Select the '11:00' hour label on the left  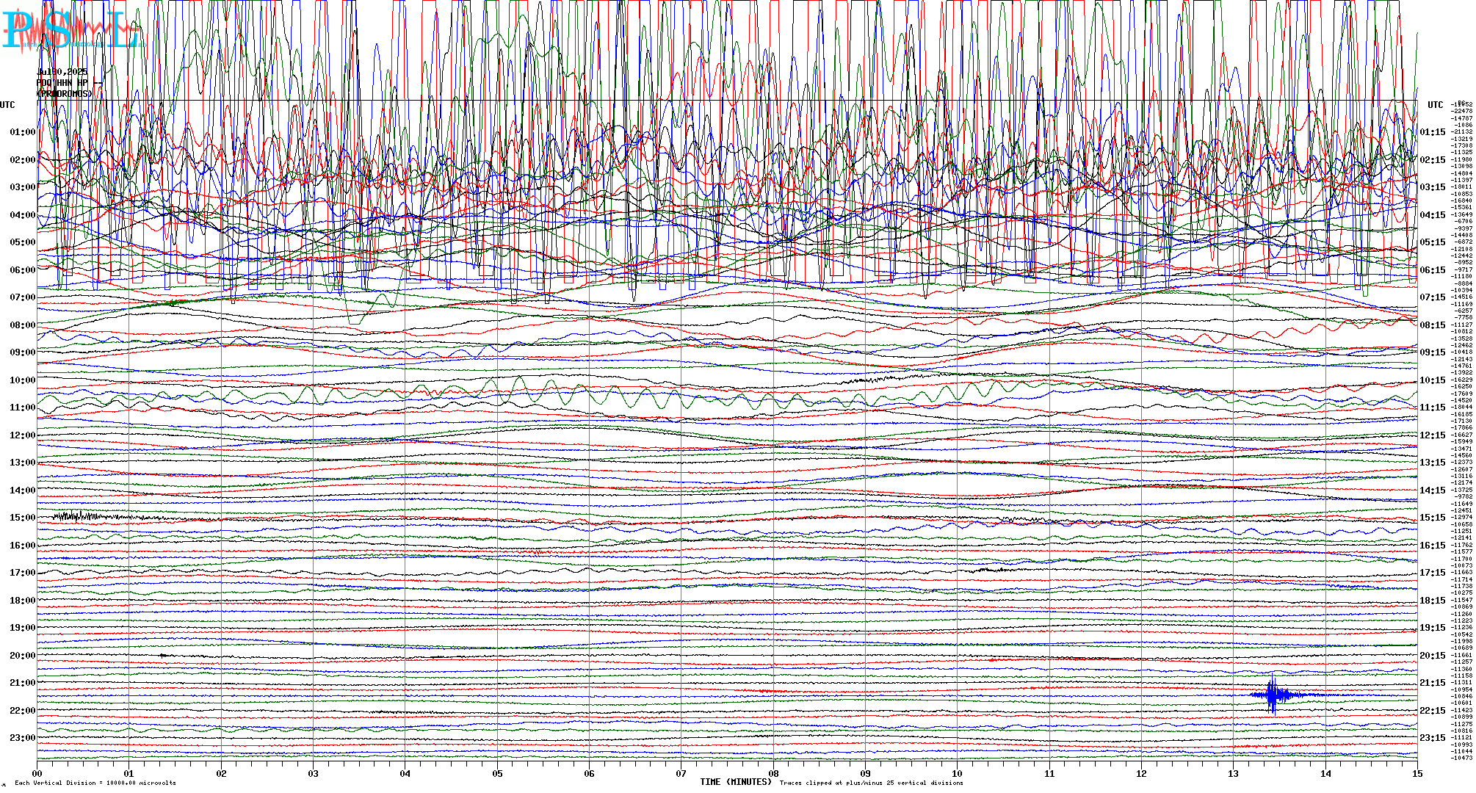click(23, 408)
